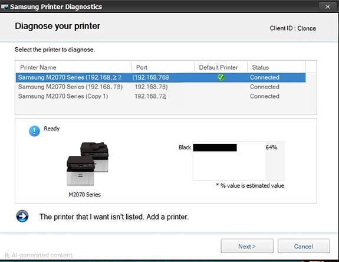Screen dimensions: 339x262
Task: Click the Samsung Printer Diagnostics title icon
Action: pos(4,7)
